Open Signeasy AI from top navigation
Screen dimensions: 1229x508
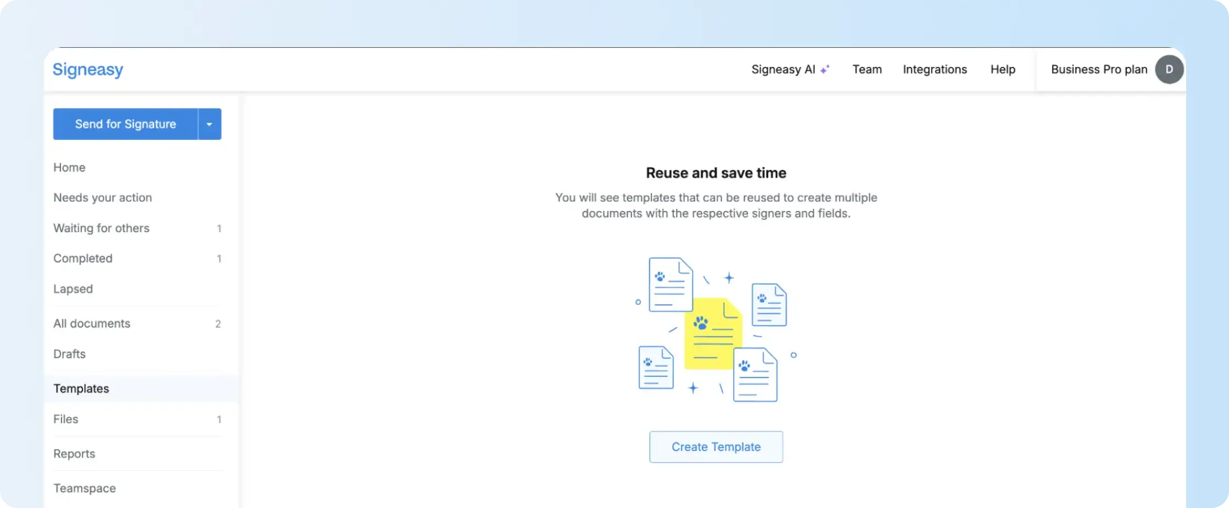coord(790,70)
